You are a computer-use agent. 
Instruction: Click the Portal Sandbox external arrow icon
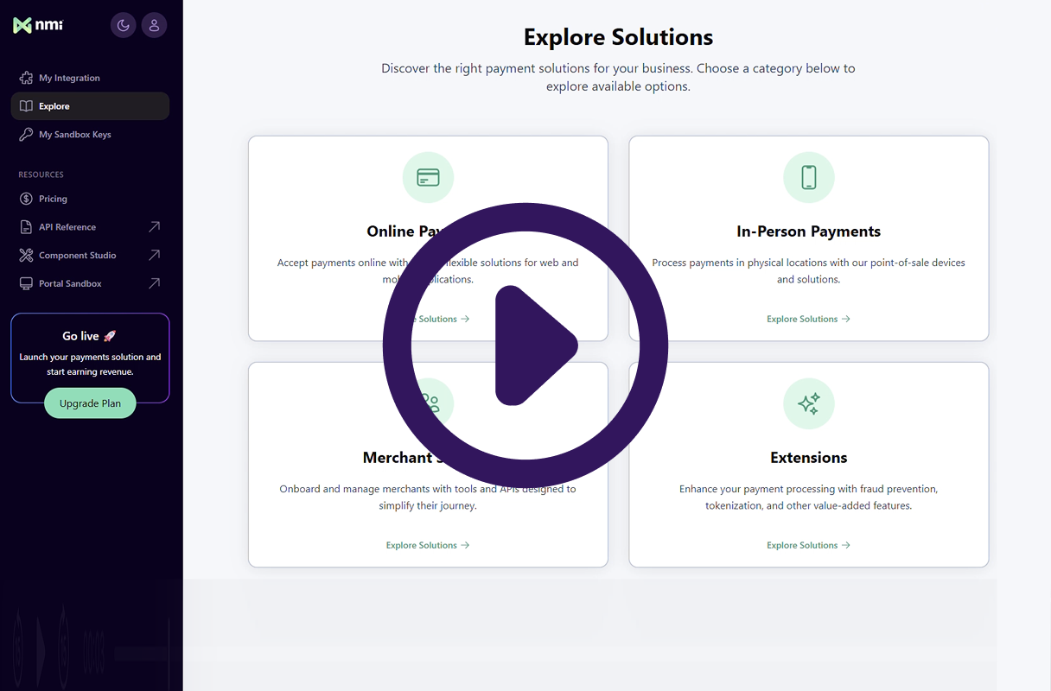(x=154, y=284)
